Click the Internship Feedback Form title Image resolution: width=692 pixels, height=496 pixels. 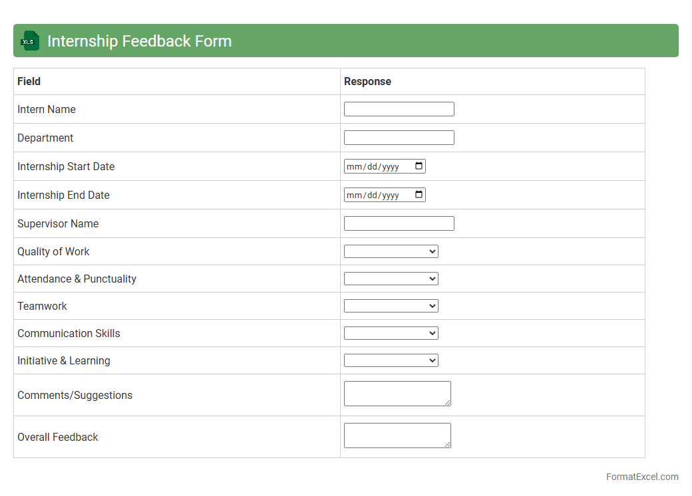(x=139, y=41)
